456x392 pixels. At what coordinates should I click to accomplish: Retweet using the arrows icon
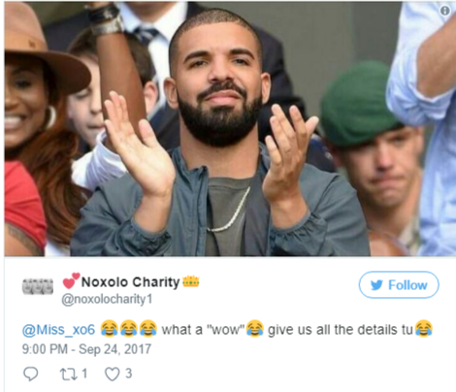pyautogui.click(x=68, y=374)
